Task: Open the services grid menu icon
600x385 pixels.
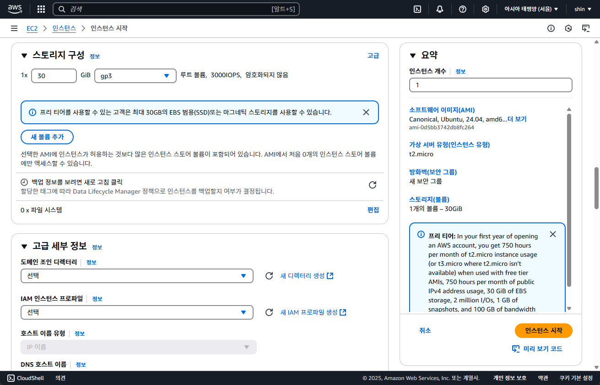Action: [41, 9]
